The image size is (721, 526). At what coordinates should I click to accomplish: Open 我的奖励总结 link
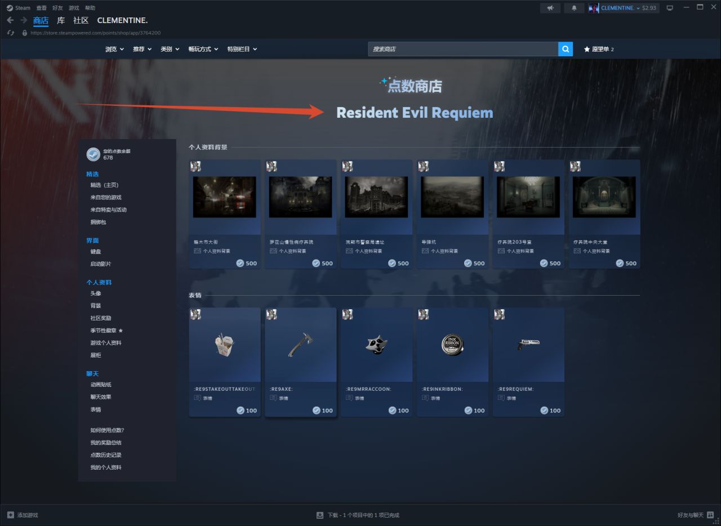point(106,442)
